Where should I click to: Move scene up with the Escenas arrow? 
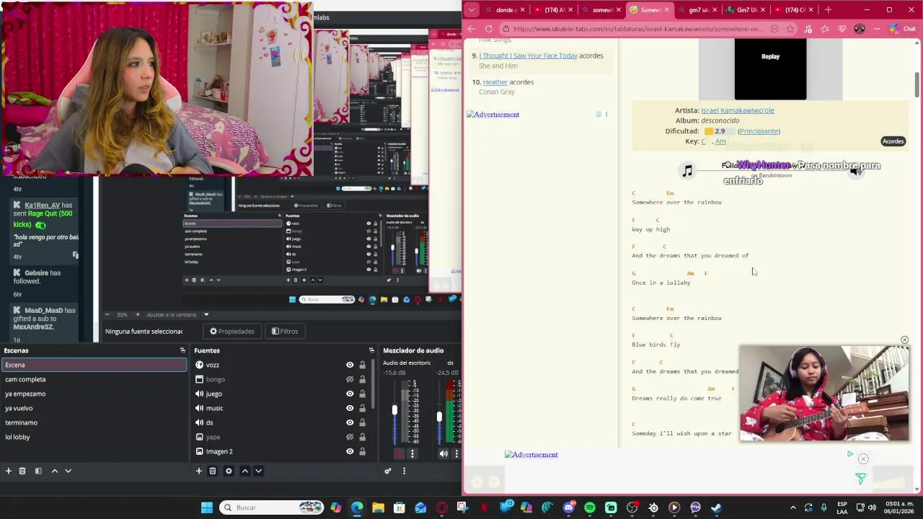point(54,471)
